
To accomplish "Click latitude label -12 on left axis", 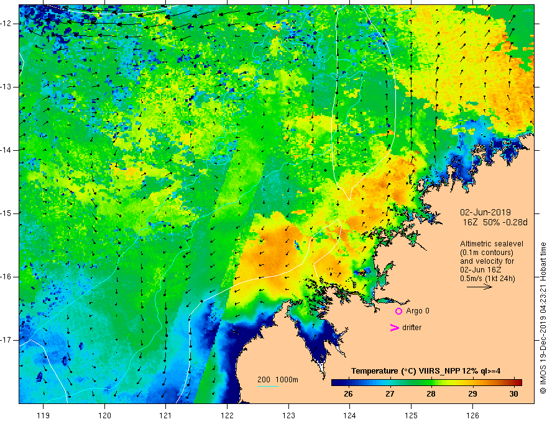I will tap(6, 24).
